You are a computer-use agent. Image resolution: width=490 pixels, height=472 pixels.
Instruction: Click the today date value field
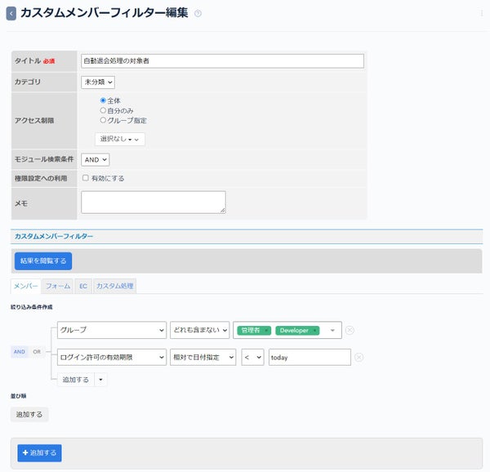coord(310,357)
